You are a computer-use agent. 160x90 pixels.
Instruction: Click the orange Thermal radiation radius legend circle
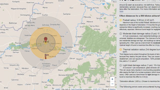click(x=121, y=49)
